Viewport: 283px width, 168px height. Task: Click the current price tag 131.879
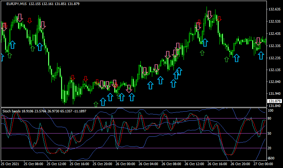click(274, 101)
